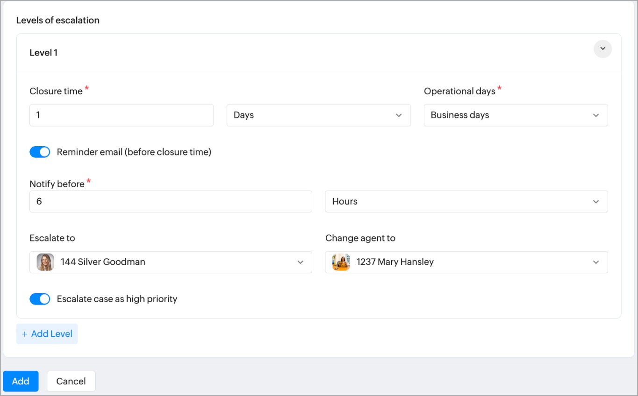Click the Cancel button
638x396 pixels.
coord(71,381)
